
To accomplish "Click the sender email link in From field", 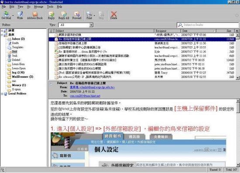I will (93, 88).
